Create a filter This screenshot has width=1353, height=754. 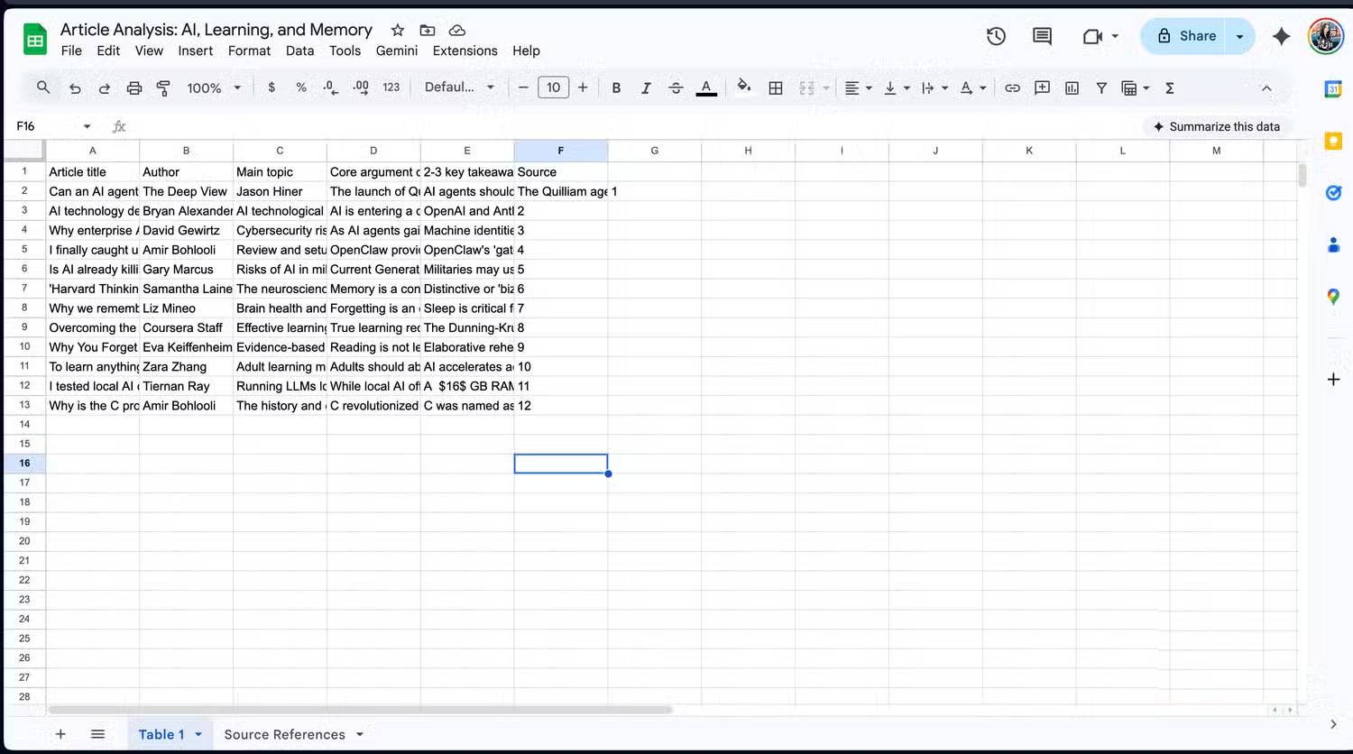coord(1101,87)
